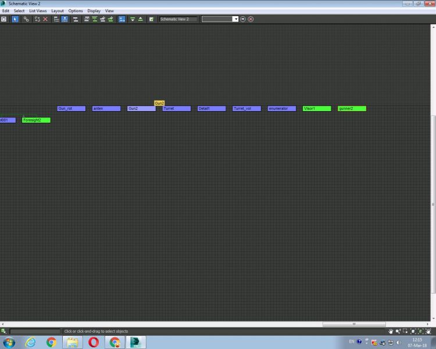Viewport: 436px width, 349px height.
Task: Select the blue Gun2 node
Action: (141, 109)
